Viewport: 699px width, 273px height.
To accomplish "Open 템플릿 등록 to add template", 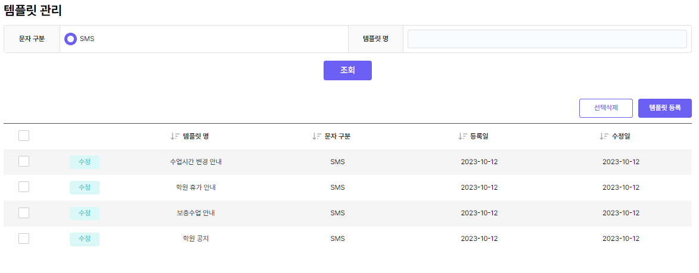I will point(664,108).
